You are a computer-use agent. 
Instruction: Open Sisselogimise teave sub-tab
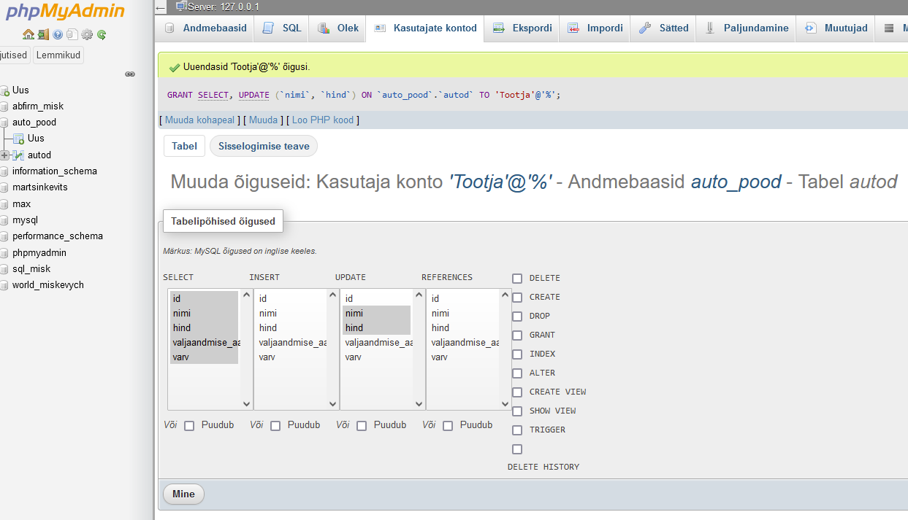[264, 147]
